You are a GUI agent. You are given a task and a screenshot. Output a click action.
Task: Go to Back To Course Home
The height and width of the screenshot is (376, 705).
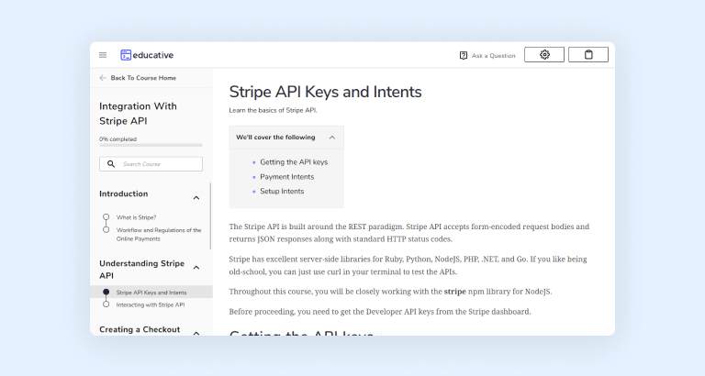(x=143, y=78)
